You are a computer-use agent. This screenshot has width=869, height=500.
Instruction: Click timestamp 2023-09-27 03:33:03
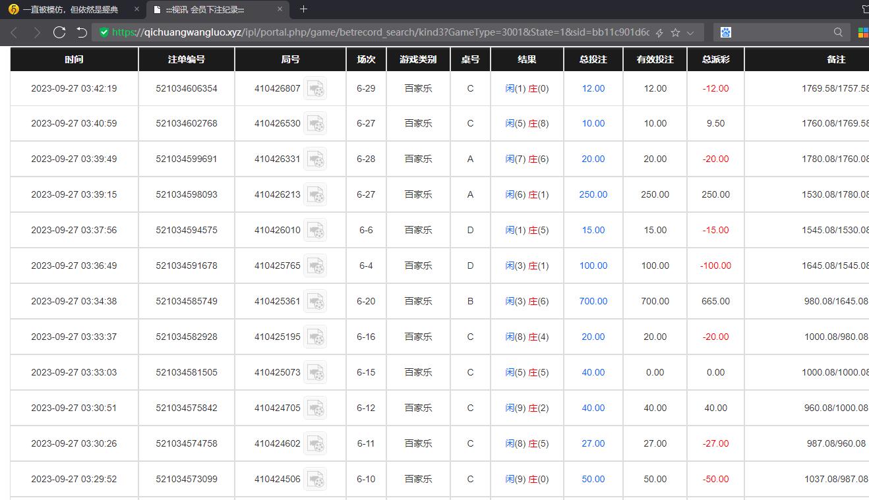tap(74, 373)
